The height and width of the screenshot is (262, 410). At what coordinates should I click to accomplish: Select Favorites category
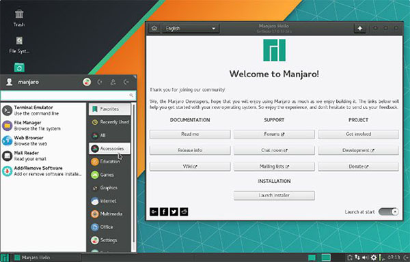[x=109, y=109]
